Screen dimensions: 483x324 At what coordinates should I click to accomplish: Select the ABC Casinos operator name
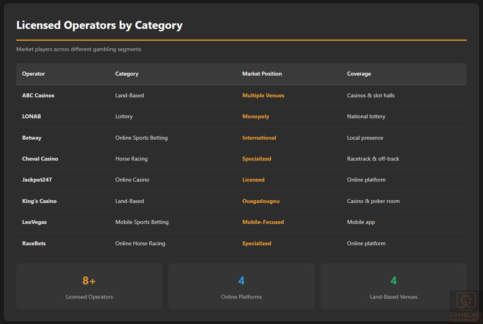pos(38,95)
